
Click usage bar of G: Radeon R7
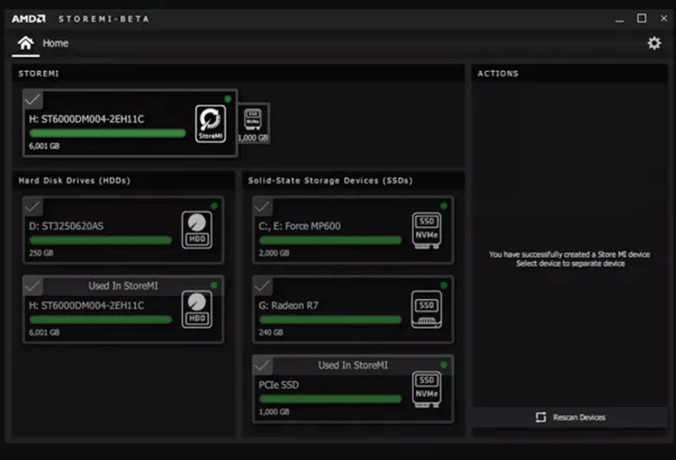coord(330,319)
